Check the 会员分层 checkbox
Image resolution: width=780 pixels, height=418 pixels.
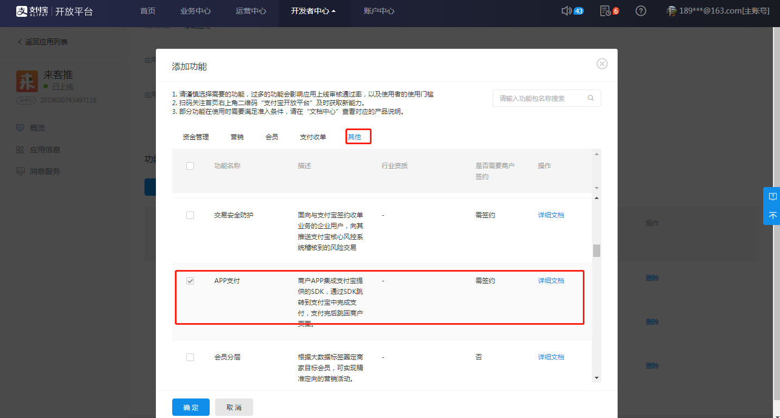pos(190,357)
